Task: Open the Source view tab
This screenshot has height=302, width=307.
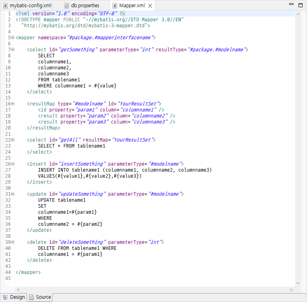Action: [x=40, y=297]
